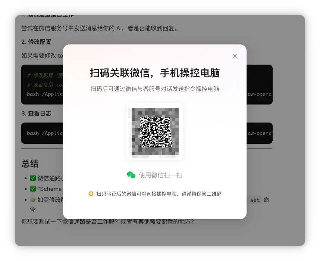Close the WeChat QR code dialog
Image resolution: width=320 pixels, height=261 pixels.
click(235, 56)
